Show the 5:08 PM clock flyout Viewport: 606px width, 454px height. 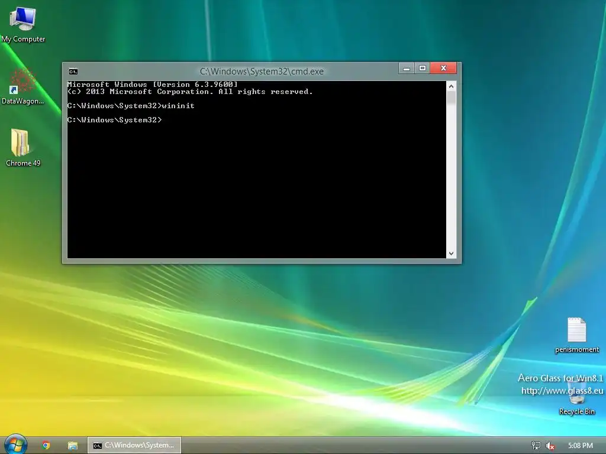pos(580,446)
